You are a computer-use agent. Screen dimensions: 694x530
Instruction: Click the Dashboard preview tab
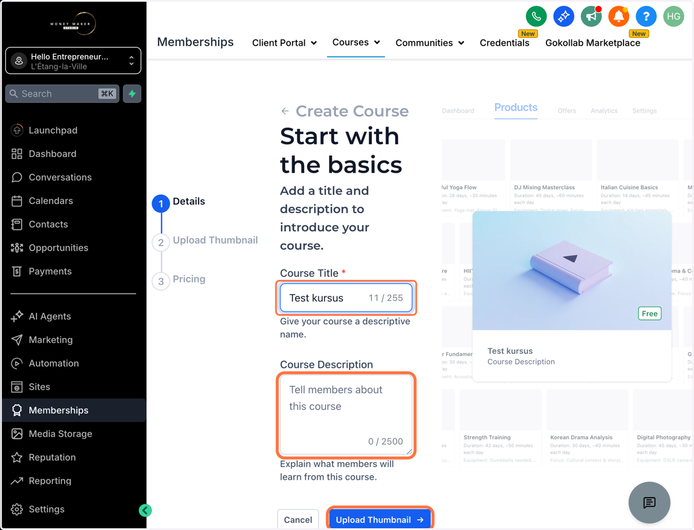458,111
